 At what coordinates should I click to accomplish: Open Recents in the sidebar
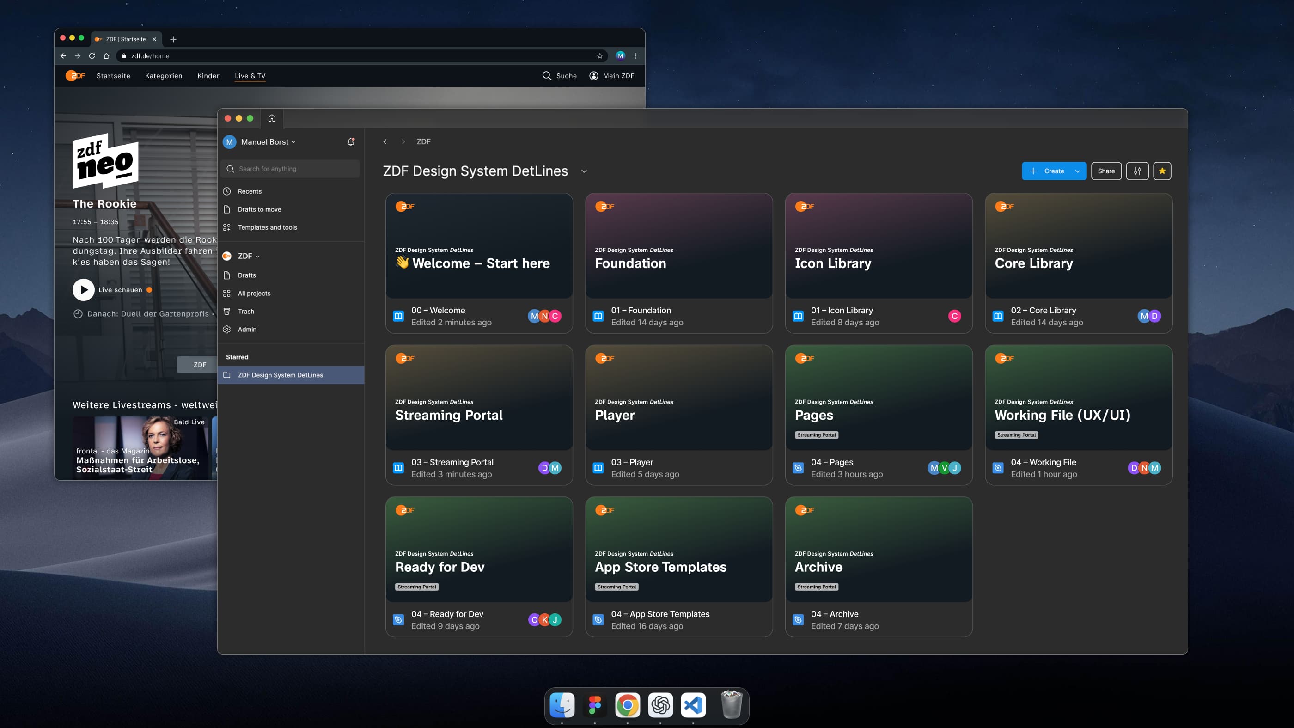click(x=249, y=191)
